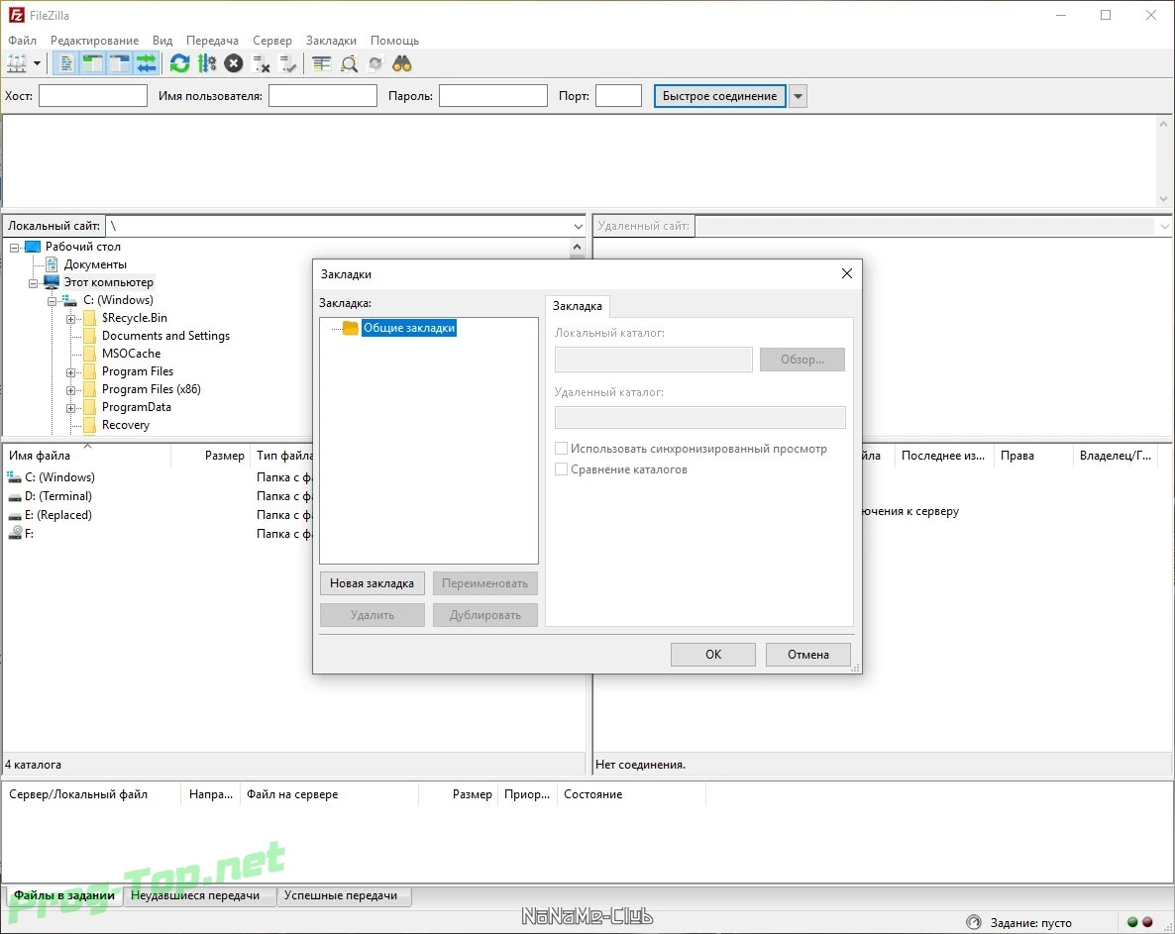
Task: Expand $Recycle.Bin folder node
Action: 70,319
